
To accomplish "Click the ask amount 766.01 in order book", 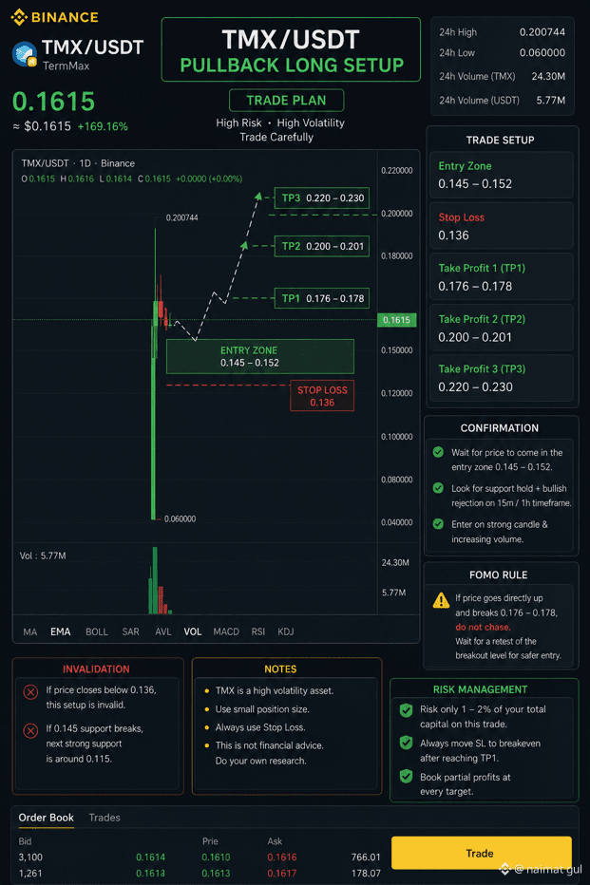I will click(x=366, y=857).
